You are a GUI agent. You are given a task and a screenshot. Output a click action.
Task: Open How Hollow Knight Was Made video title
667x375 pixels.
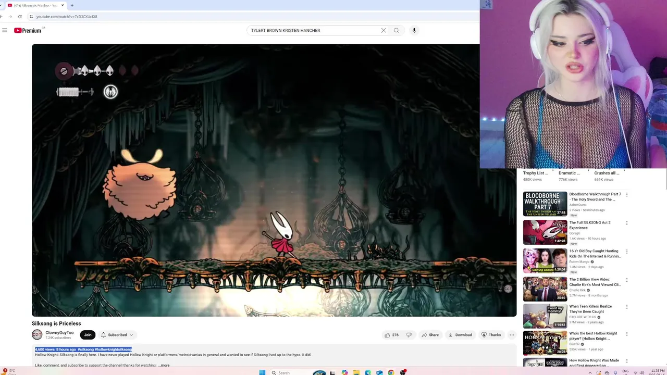594,363
